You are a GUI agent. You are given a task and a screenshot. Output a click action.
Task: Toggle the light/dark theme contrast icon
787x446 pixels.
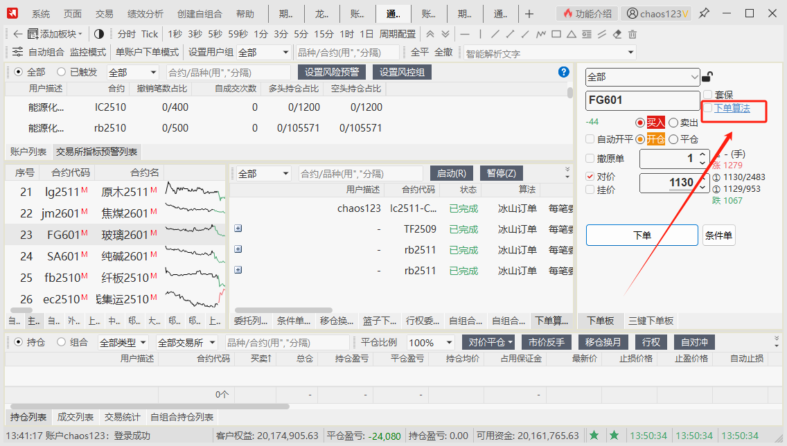tap(98, 34)
